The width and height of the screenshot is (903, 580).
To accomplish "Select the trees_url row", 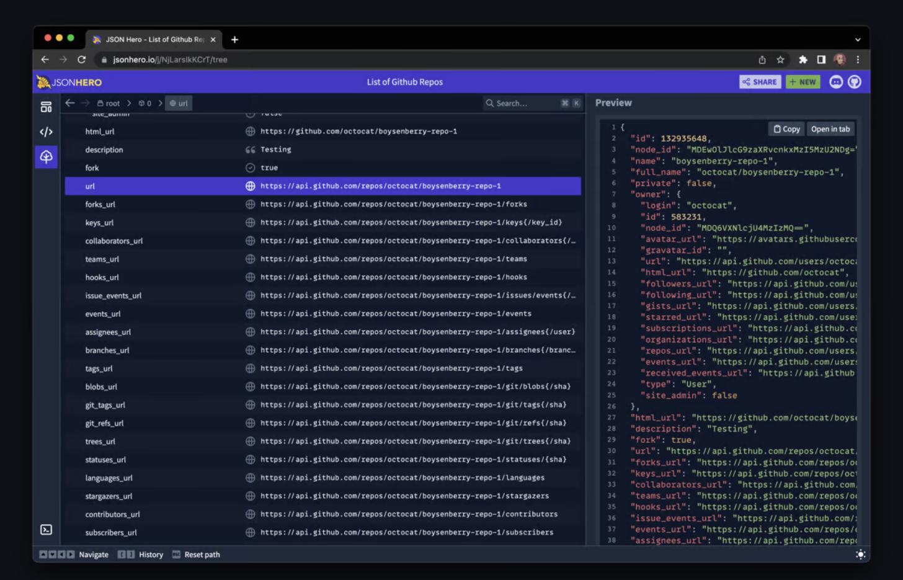I will (x=323, y=442).
